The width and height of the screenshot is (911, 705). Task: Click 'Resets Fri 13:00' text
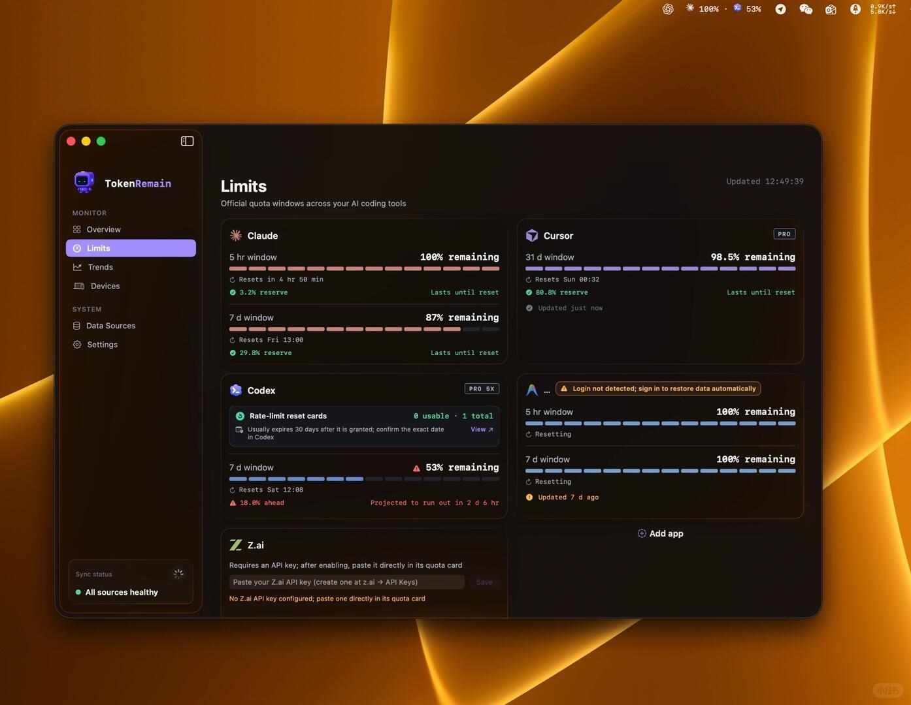coord(271,340)
